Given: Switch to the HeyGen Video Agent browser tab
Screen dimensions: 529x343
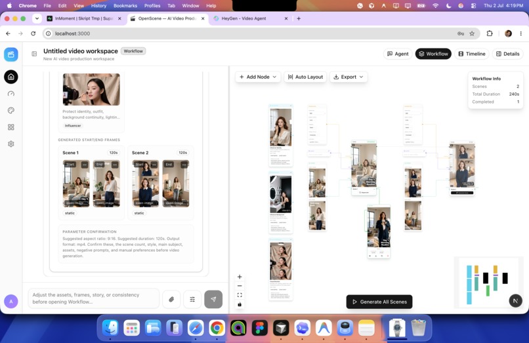Looking at the screenshot, I should (x=249, y=18).
